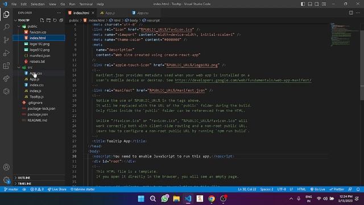The height and width of the screenshot is (205, 364).
Task: Click the master branch status item
Action: (x=11, y=189)
